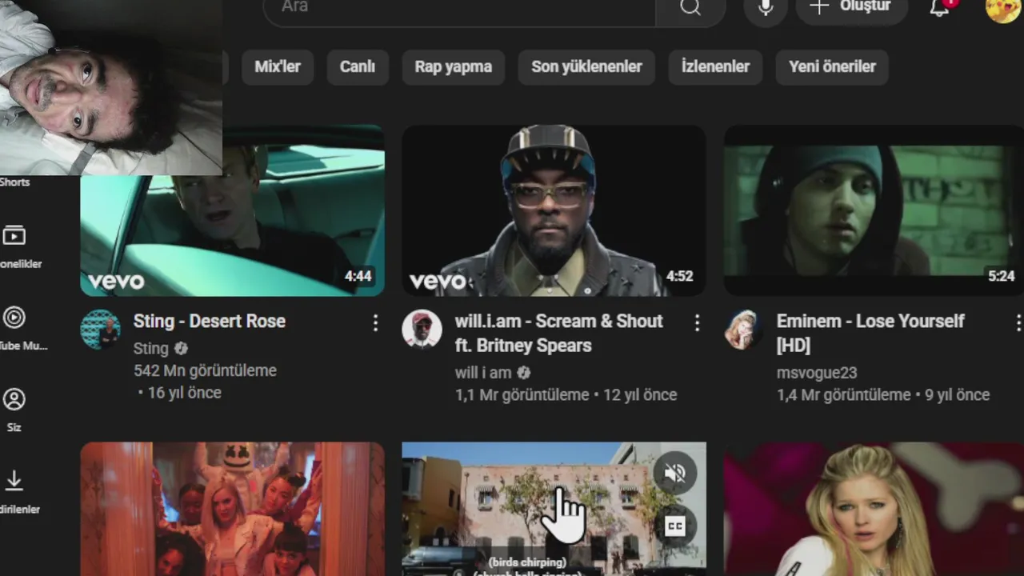Open Sting channel avatar
The image size is (1024, 576).
click(x=101, y=329)
